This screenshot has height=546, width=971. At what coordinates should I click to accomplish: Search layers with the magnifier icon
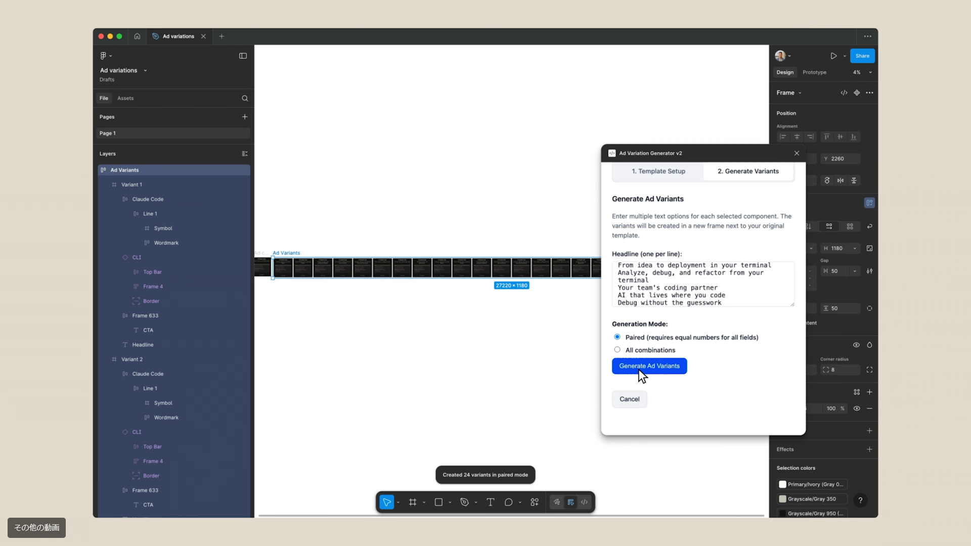(245, 98)
